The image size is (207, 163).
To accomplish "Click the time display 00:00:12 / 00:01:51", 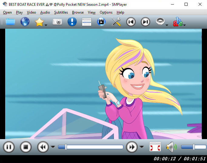I will (x=179, y=159).
